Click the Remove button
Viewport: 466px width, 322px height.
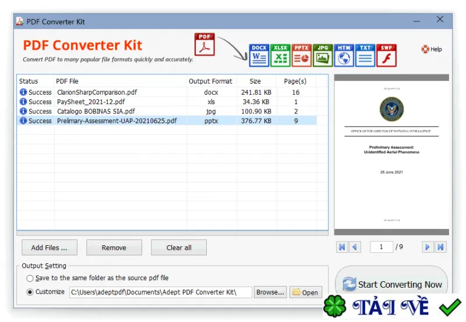[114, 248]
